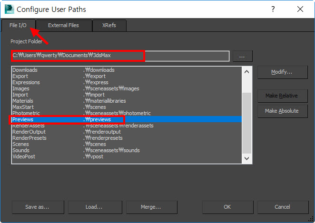The width and height of the screenshot is (315, 223).
Task: Click the Modify... button
Action: [283, 72]
